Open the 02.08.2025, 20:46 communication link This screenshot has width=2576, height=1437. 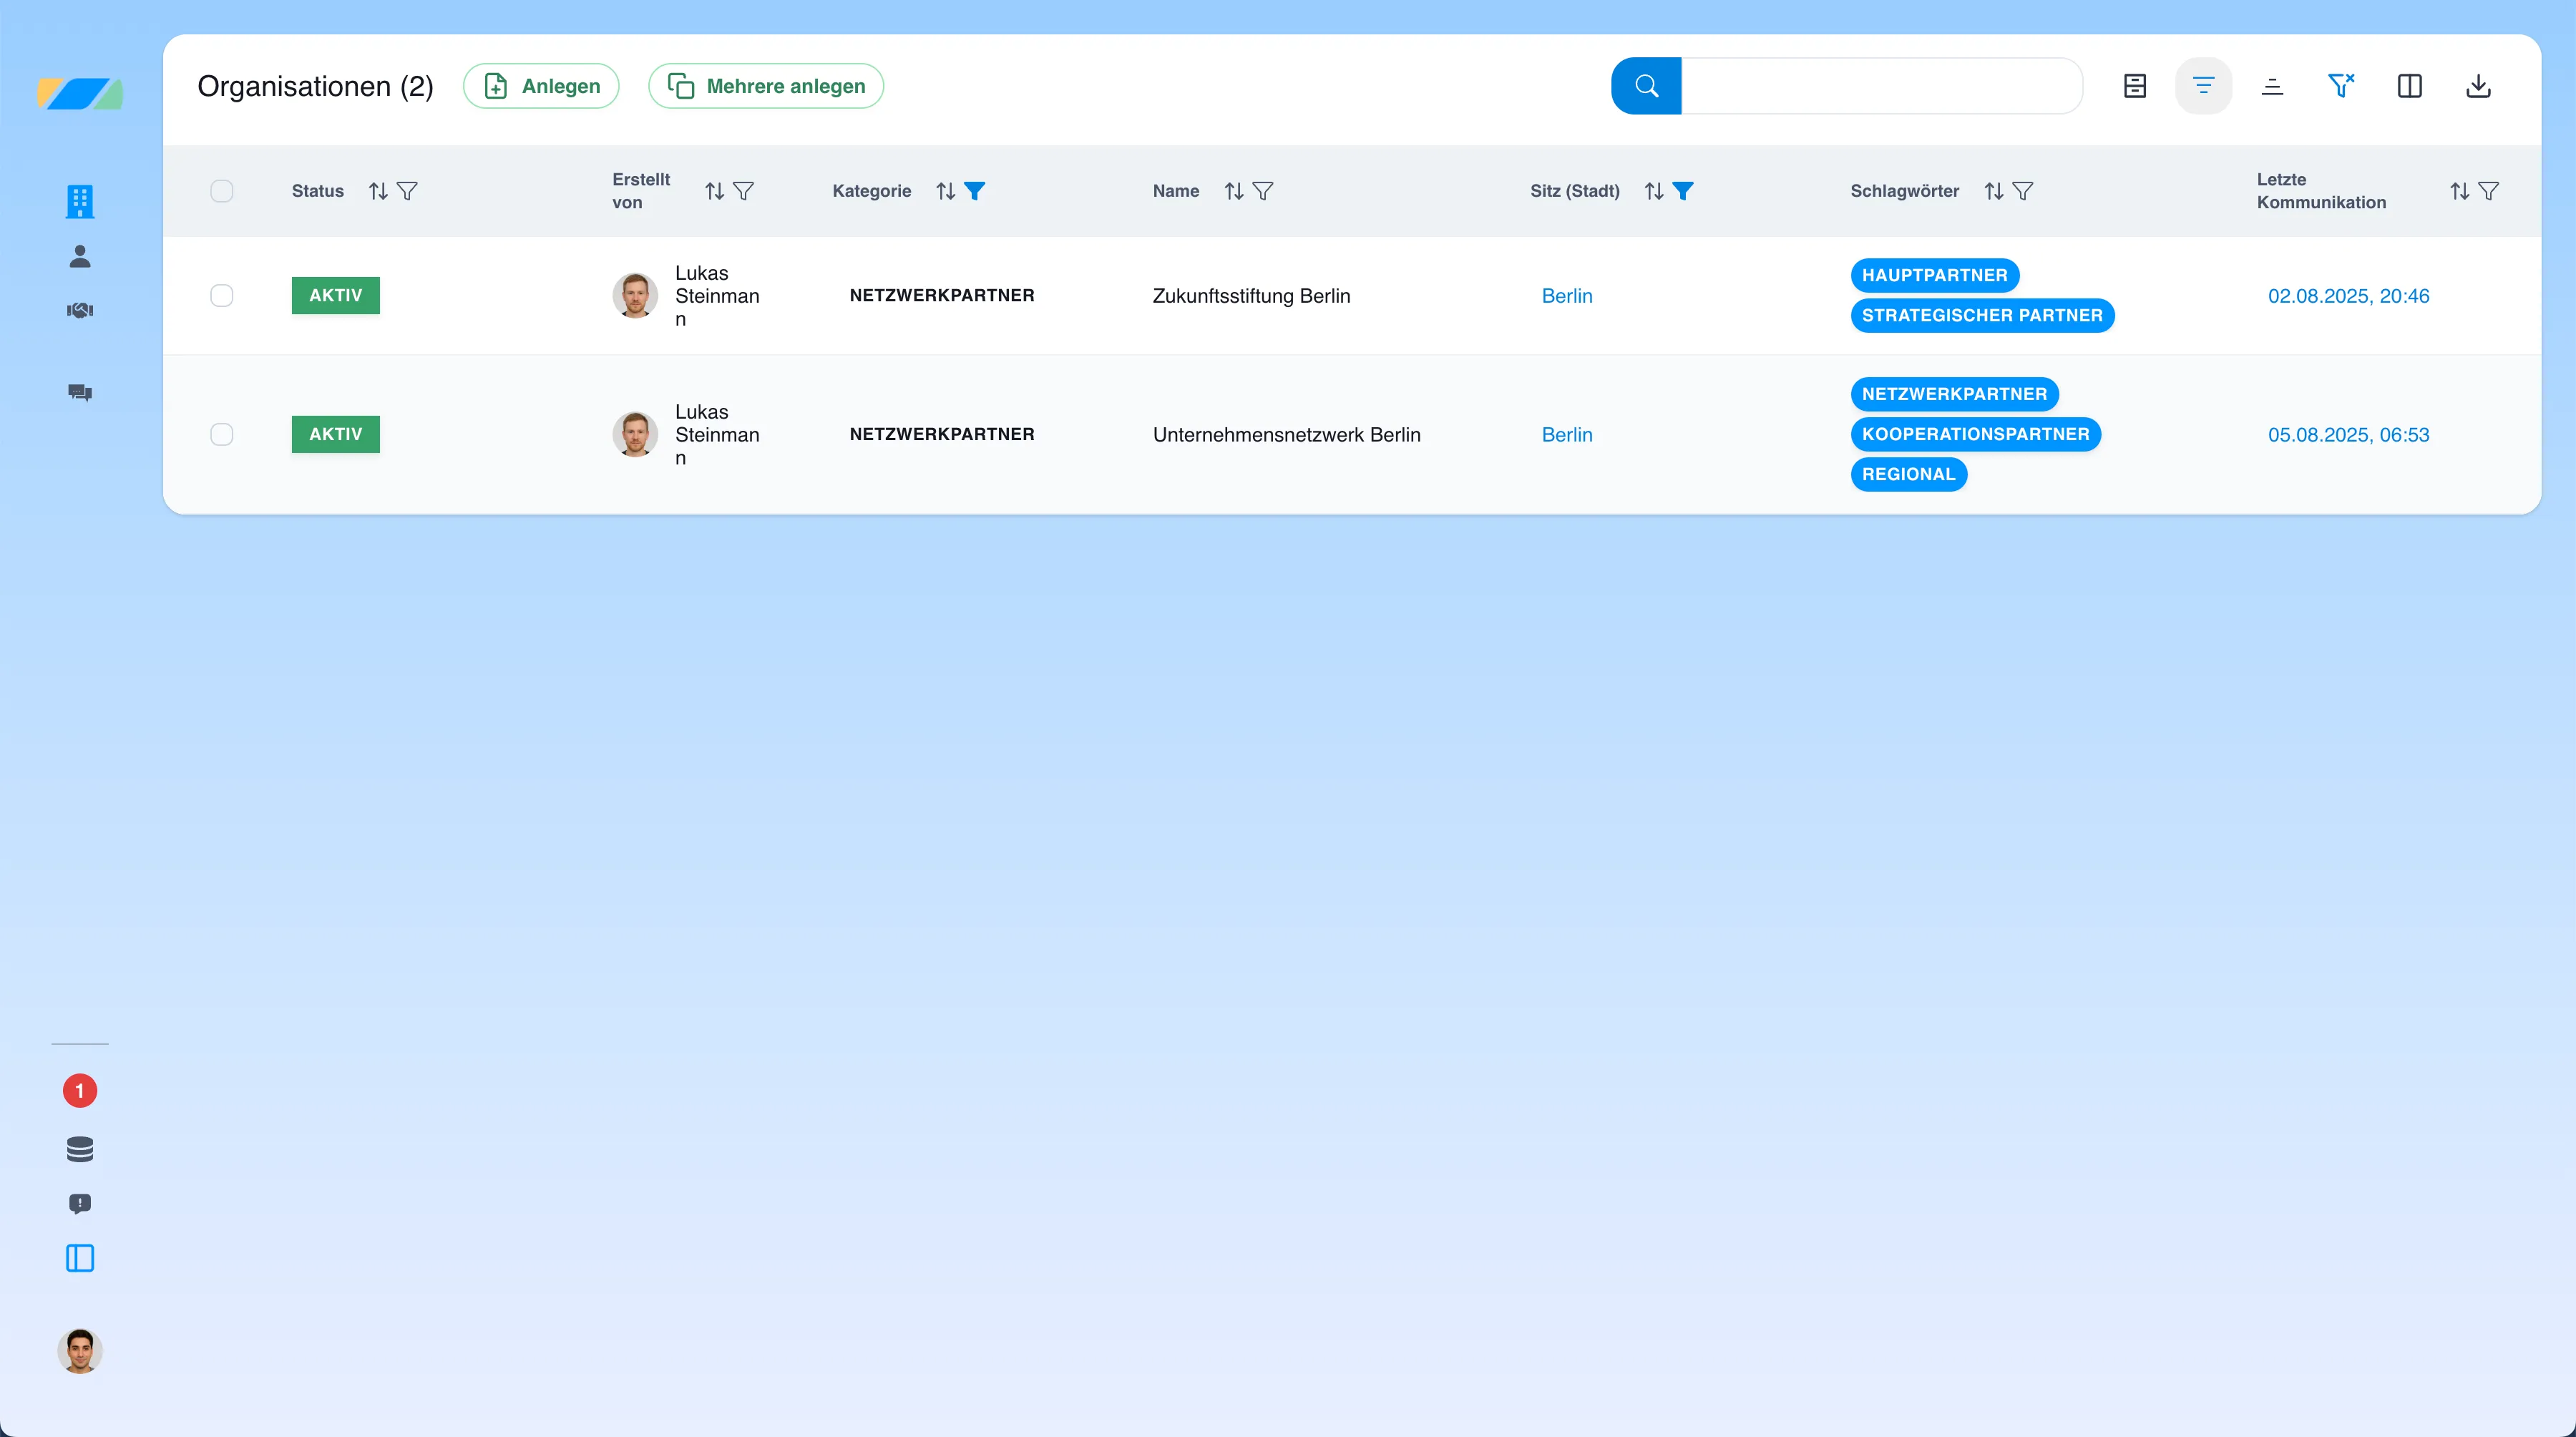click(x=2348, y=296)
